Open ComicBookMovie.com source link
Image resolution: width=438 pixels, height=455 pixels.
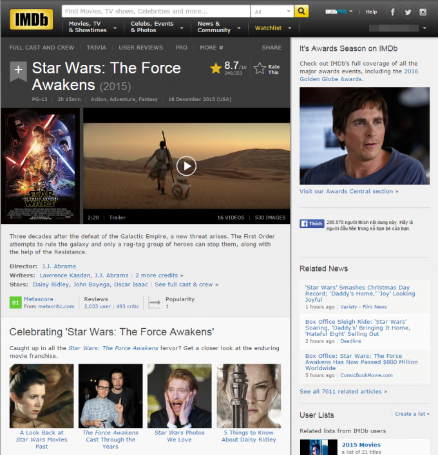point(367,375)
